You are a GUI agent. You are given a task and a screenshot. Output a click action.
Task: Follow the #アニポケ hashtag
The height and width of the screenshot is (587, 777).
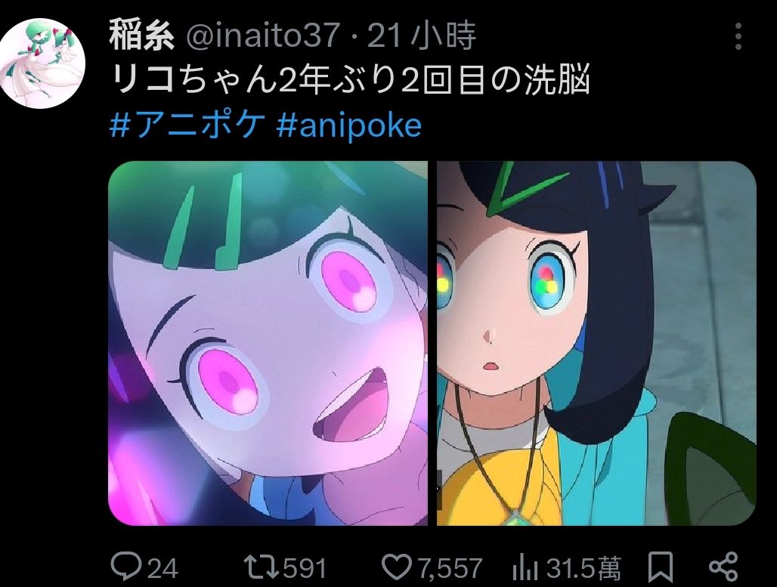pos(187,125)
